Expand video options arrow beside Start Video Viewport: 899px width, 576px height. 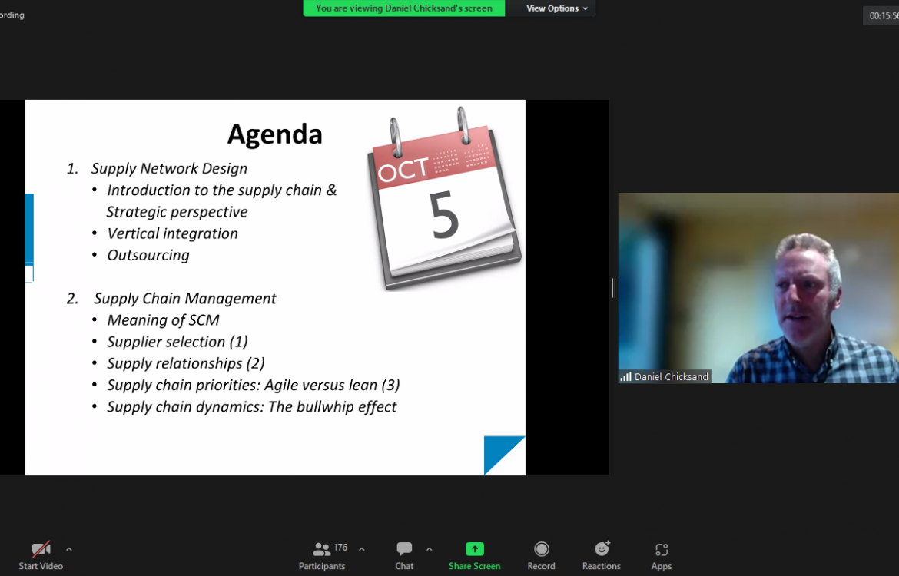69,549
